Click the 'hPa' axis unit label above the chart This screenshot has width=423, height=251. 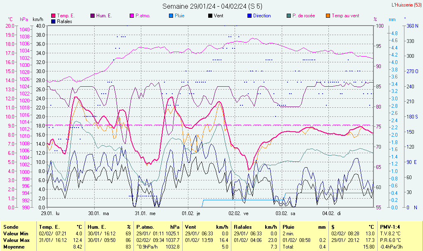[24, 19]
